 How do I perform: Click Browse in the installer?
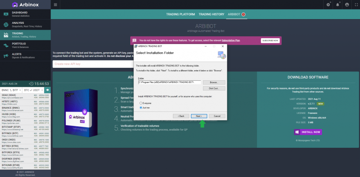point(214,82)
